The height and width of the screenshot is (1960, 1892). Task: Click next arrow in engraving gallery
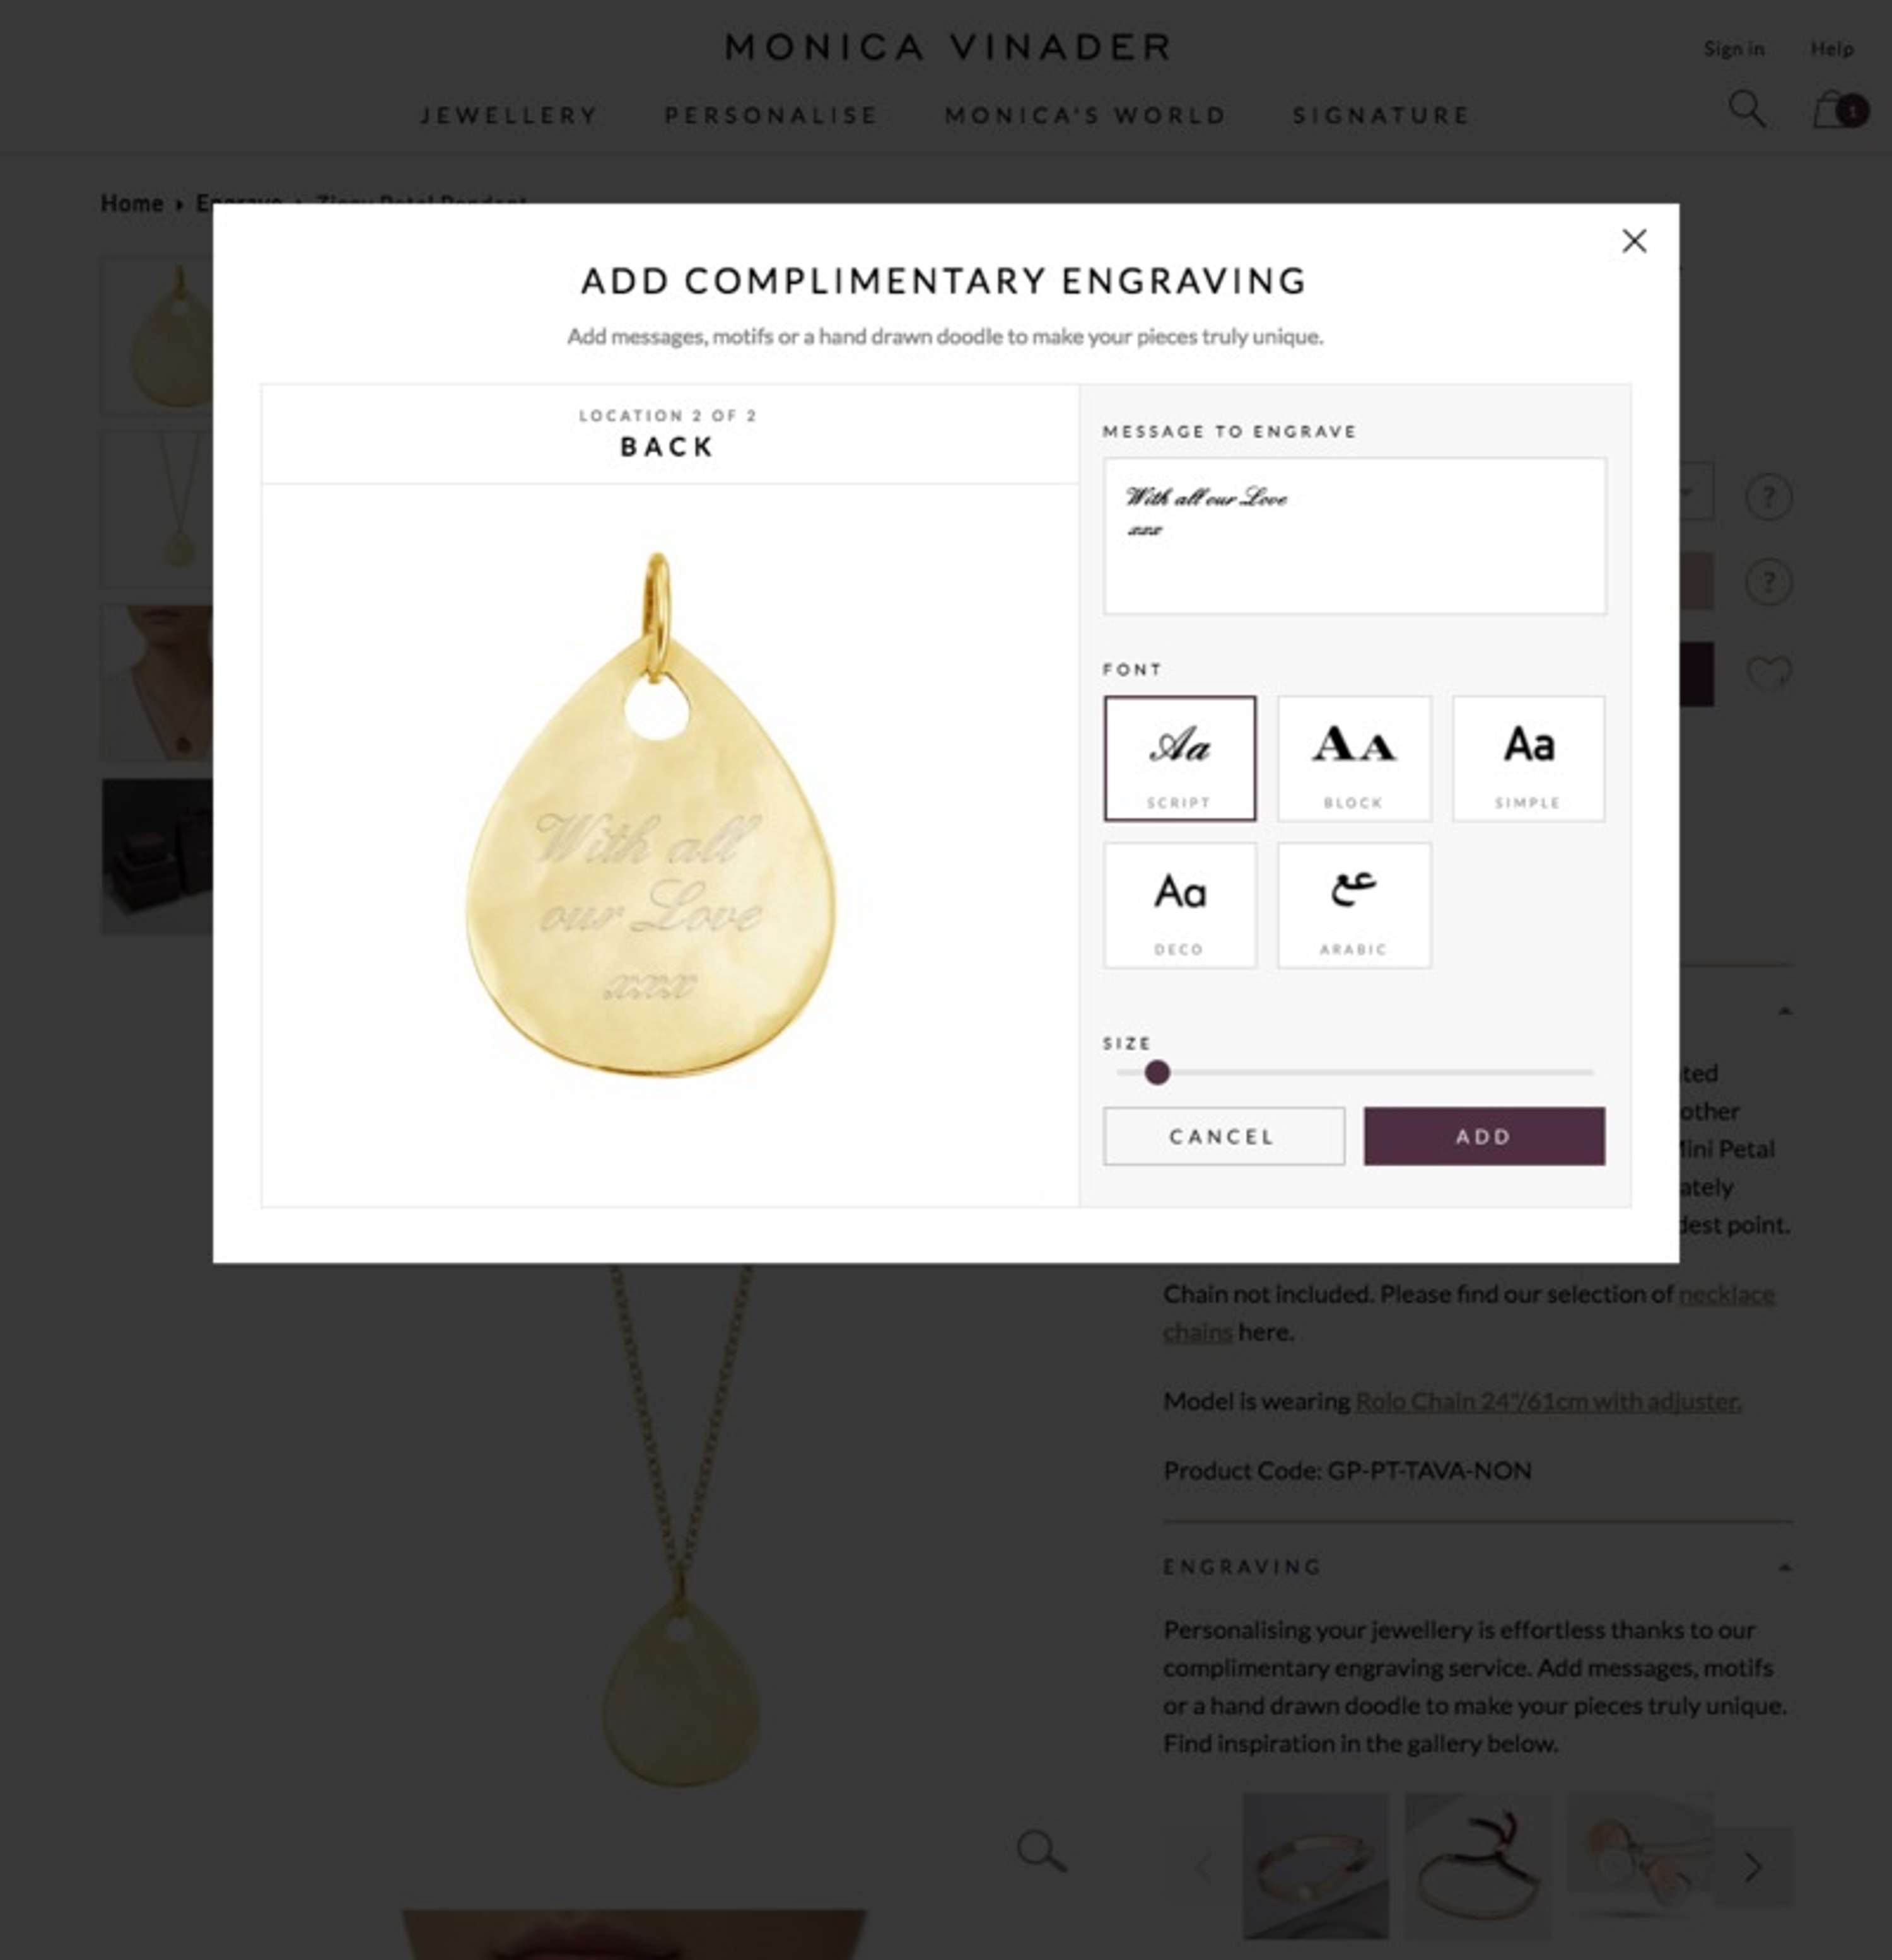click(x=1752, y=1866)
